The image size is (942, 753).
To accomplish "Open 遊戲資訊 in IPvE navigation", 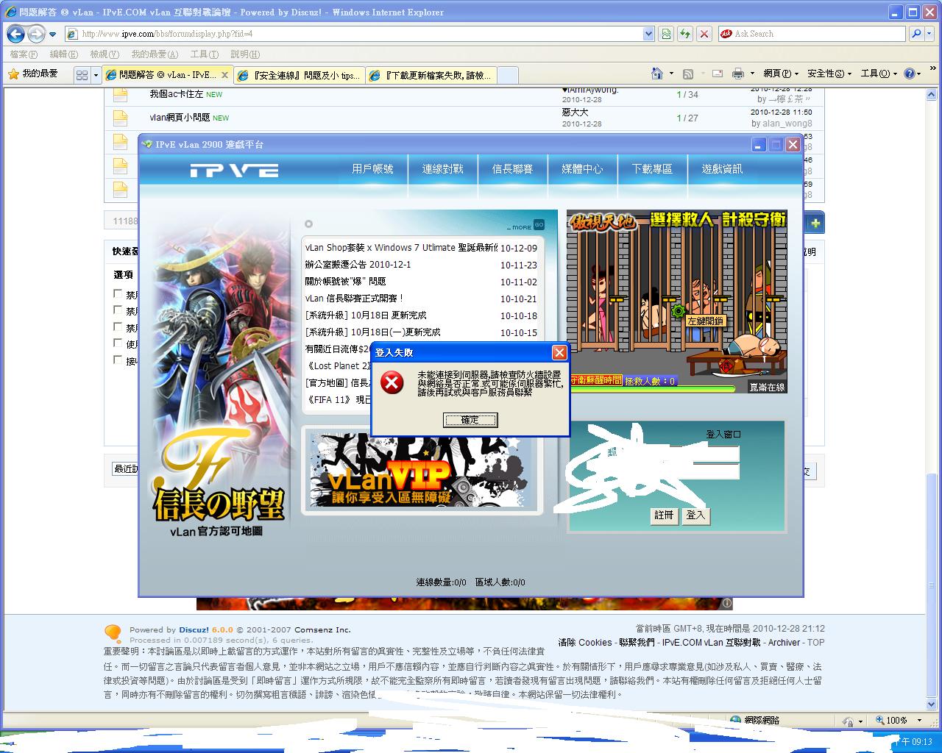I will [722, 169].
